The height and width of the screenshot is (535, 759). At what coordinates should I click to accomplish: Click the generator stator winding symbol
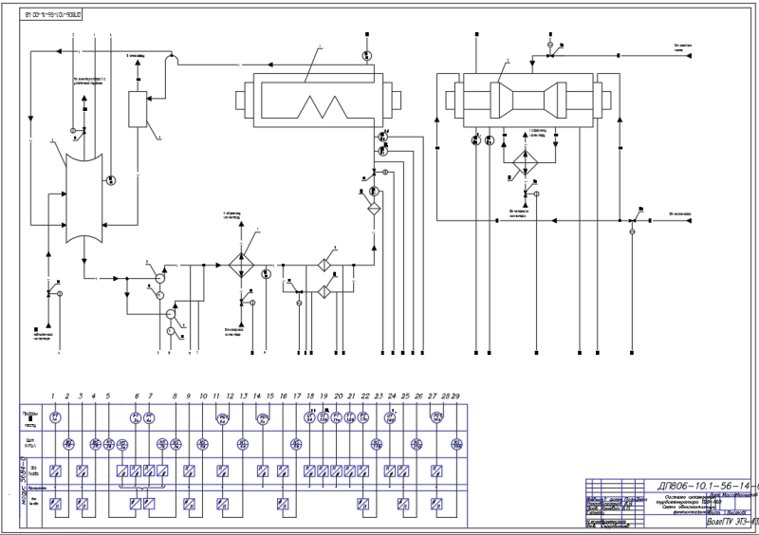click(x=318, y=101)
